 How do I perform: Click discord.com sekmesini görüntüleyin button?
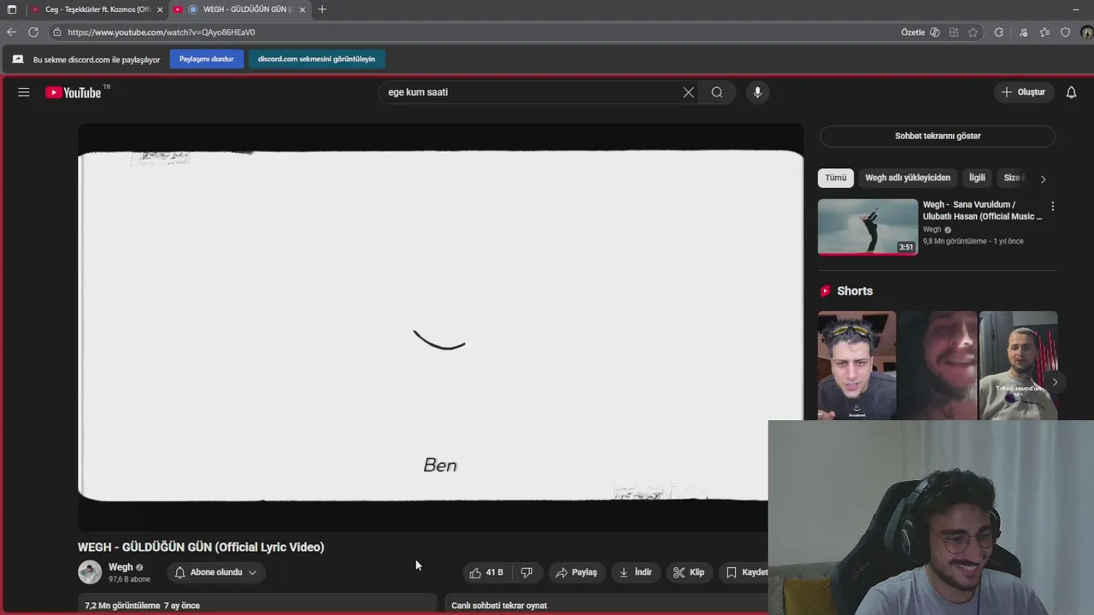[x=316, y=59]
